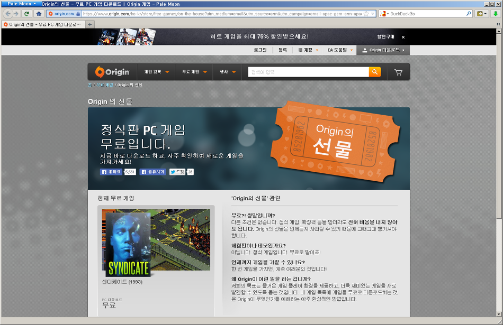Close the 75% discount promo banner

click(x=403, y=37)
